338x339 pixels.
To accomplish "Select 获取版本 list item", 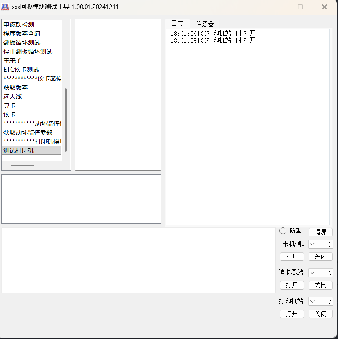I will (x=32, y=88).
